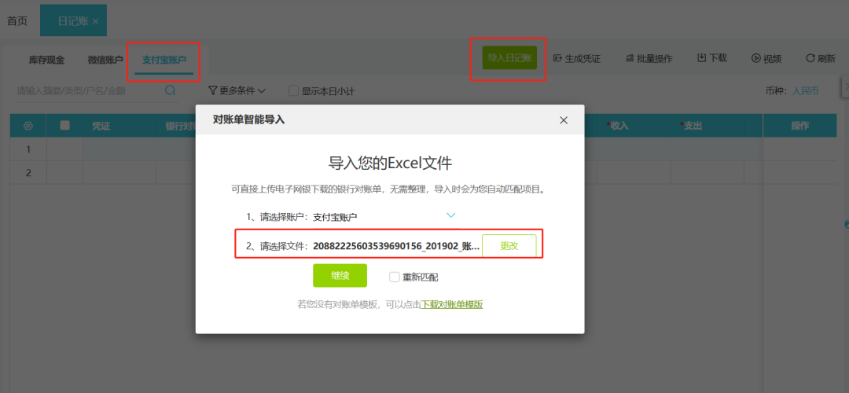Screen dimensions: 849x393
Task: Expand the 请选择账户 dropdown arrow
Action: tap(450, 215)
